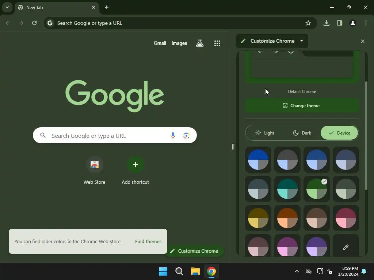
Task: Open Windows Search from the taskbar
Action: 179,271
